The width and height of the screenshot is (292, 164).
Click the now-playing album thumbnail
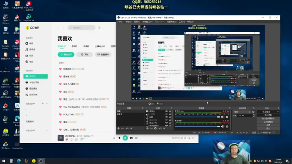click(x=61, y=138)
